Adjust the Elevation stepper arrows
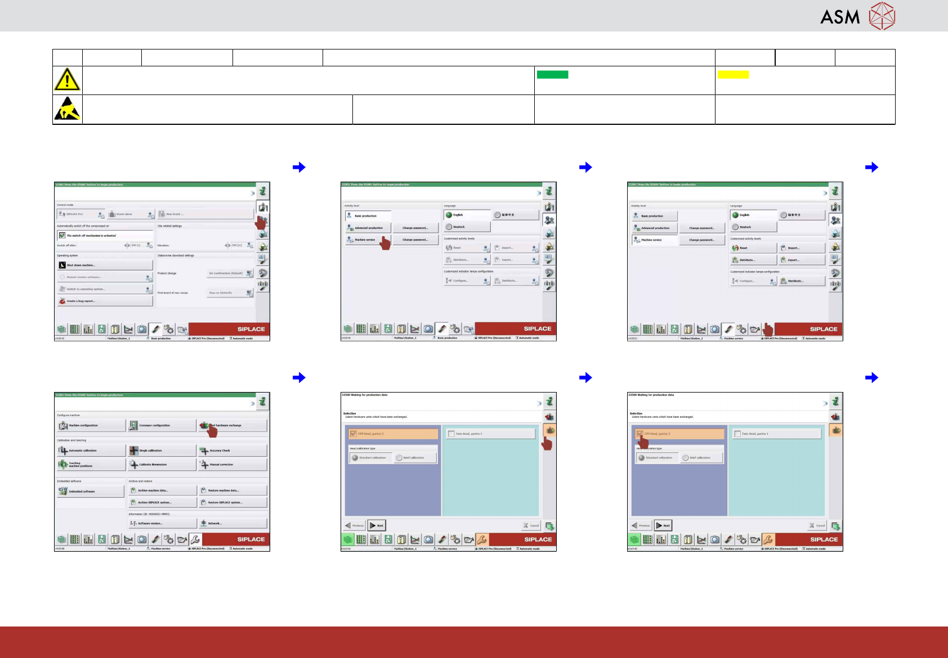This screenshot has height=658, width=948. [x=228, y=245]
